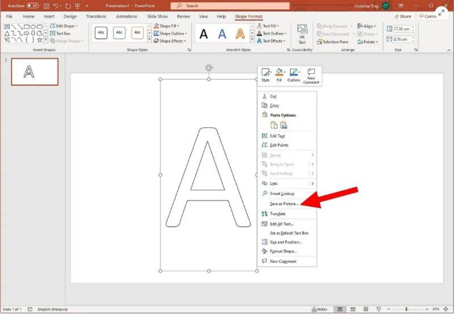454x314 pixels.
Task: Open Shape Outline dropdown in ribbon
Action: click(x=170, y=34)
